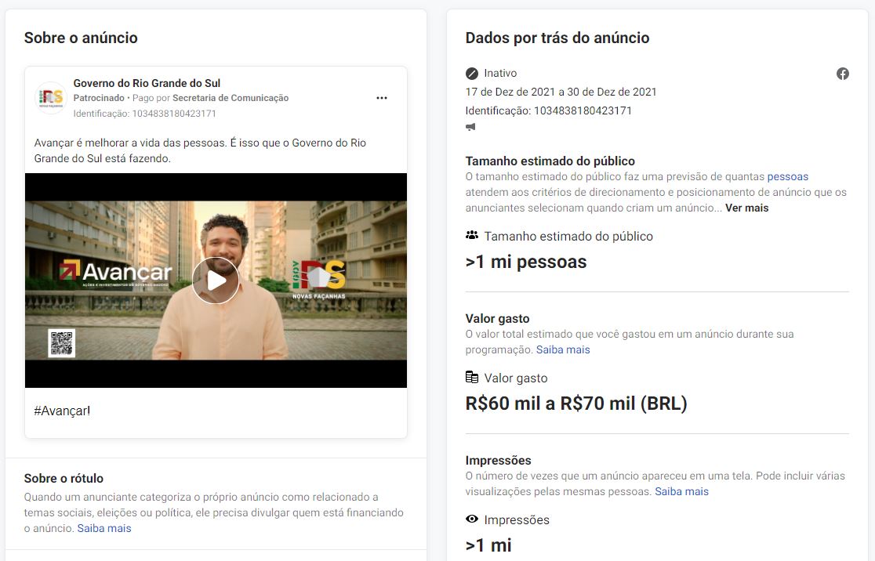Viewport: 875px width, 561px height.
Task: Open 'Saiba mais' under Valor gasto
Action: point(563,349)
